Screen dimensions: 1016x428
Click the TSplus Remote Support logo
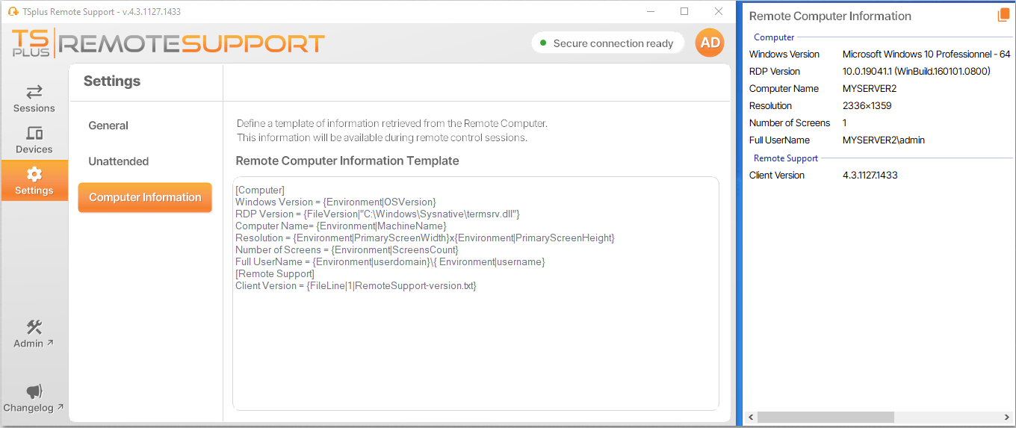pyautogui.click(x=169, y=43)
